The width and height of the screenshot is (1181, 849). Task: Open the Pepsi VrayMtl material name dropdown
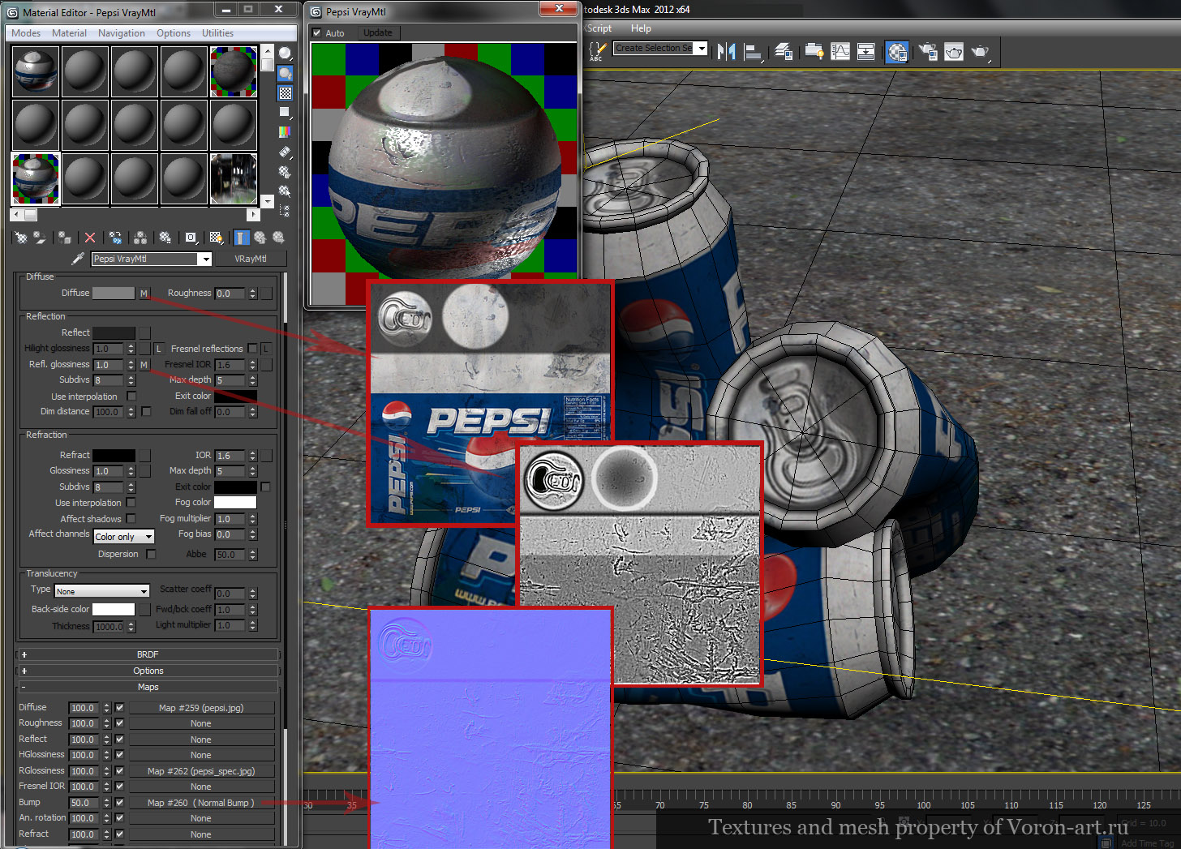click(205, 259)
